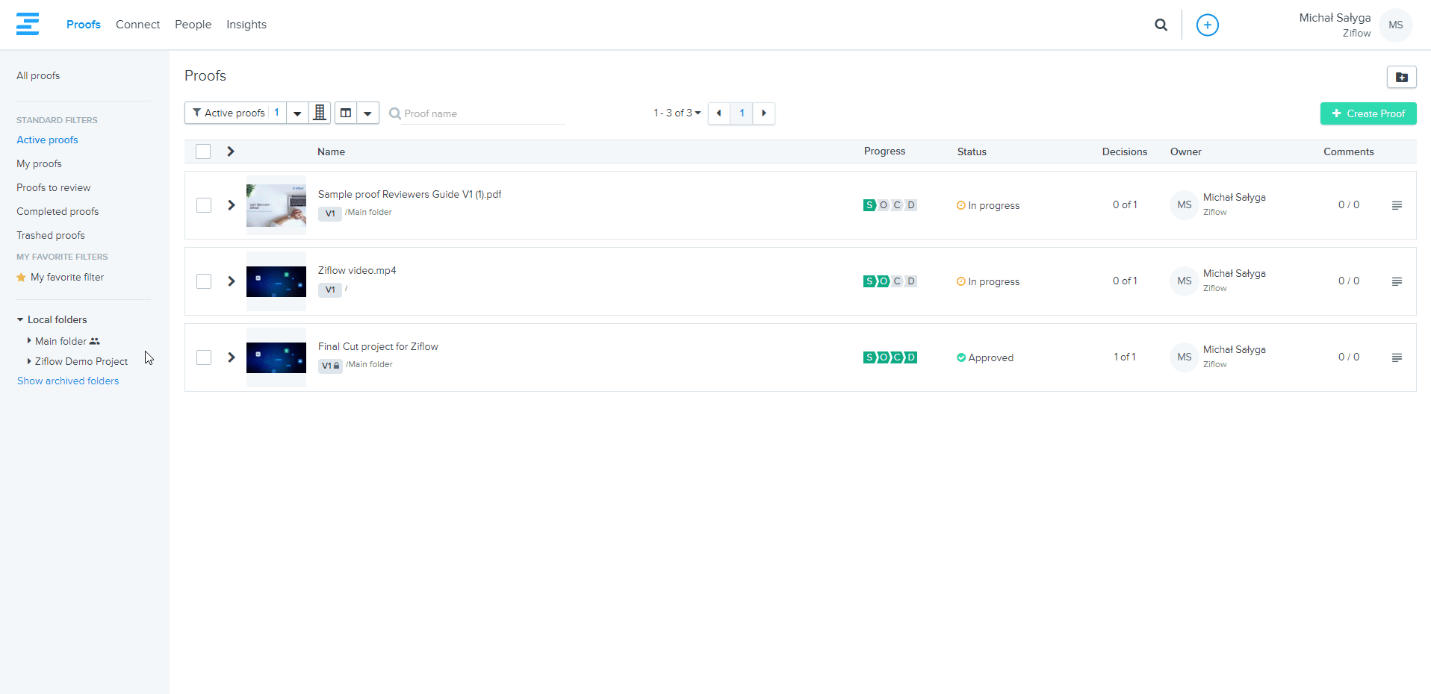The image size is (1431, 694).
Task: Click the circled plus add icon
Action: [1207, 25]
